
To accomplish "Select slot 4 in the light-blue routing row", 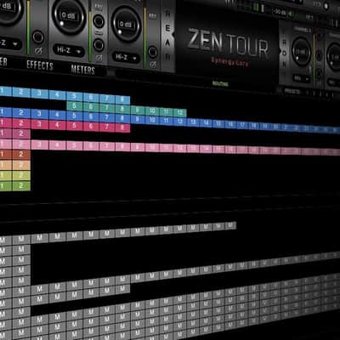I will [58, 94].
